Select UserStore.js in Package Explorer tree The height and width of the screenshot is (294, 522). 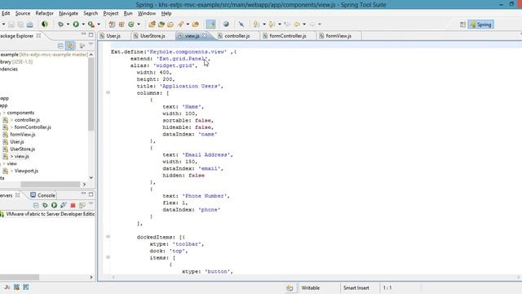click(22, 149)
